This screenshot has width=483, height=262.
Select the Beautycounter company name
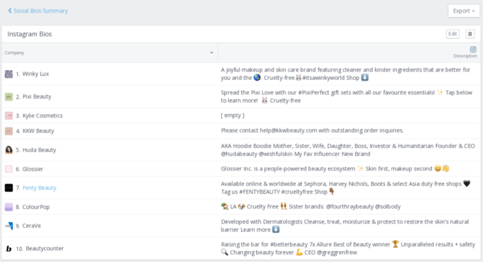45,248
